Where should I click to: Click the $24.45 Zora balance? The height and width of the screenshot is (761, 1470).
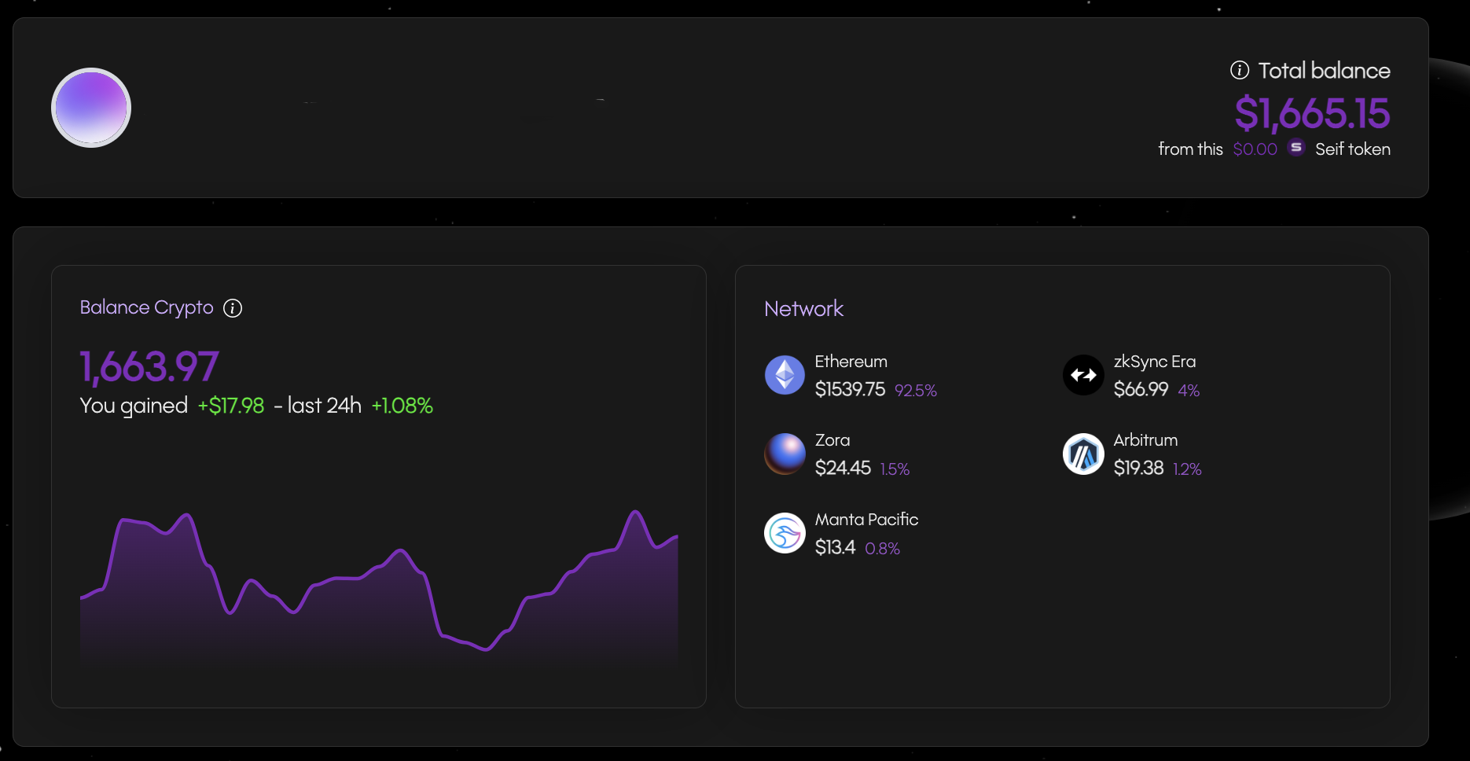843,469
